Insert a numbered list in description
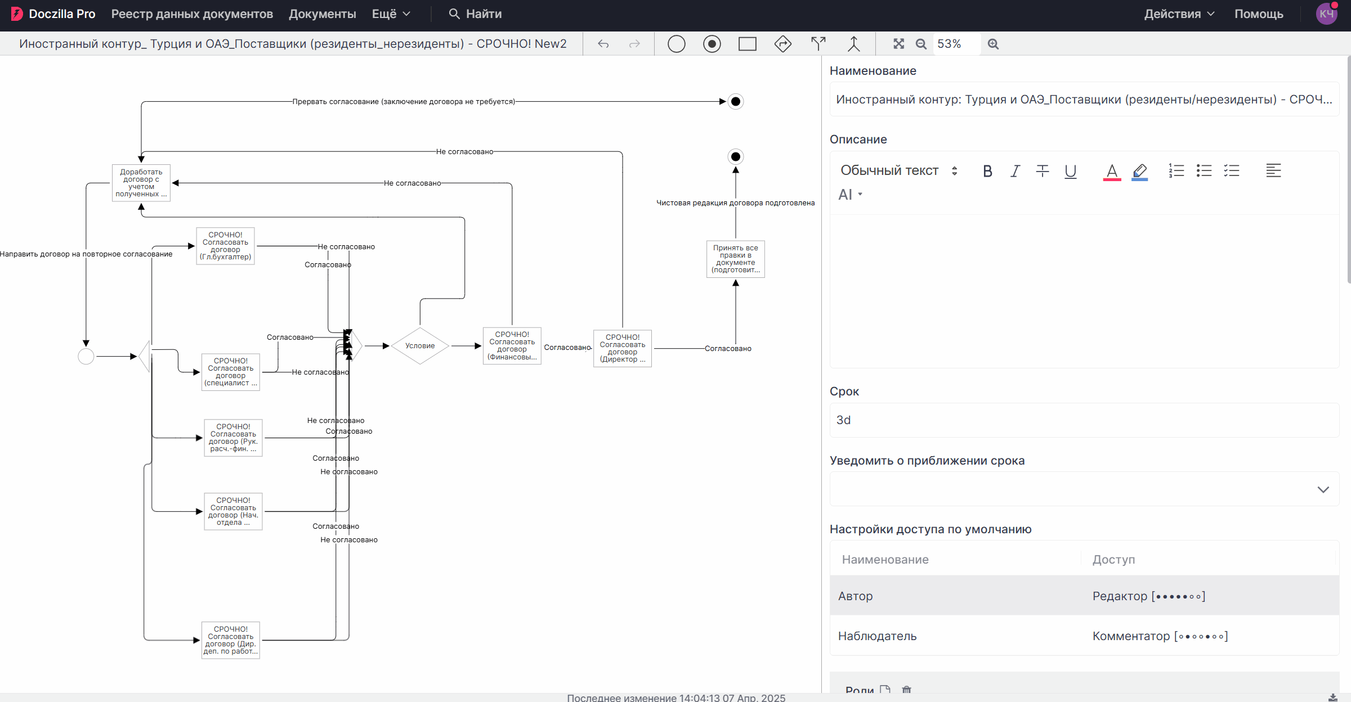This screenshot has width=1351, height=702. pos(1176,171)
